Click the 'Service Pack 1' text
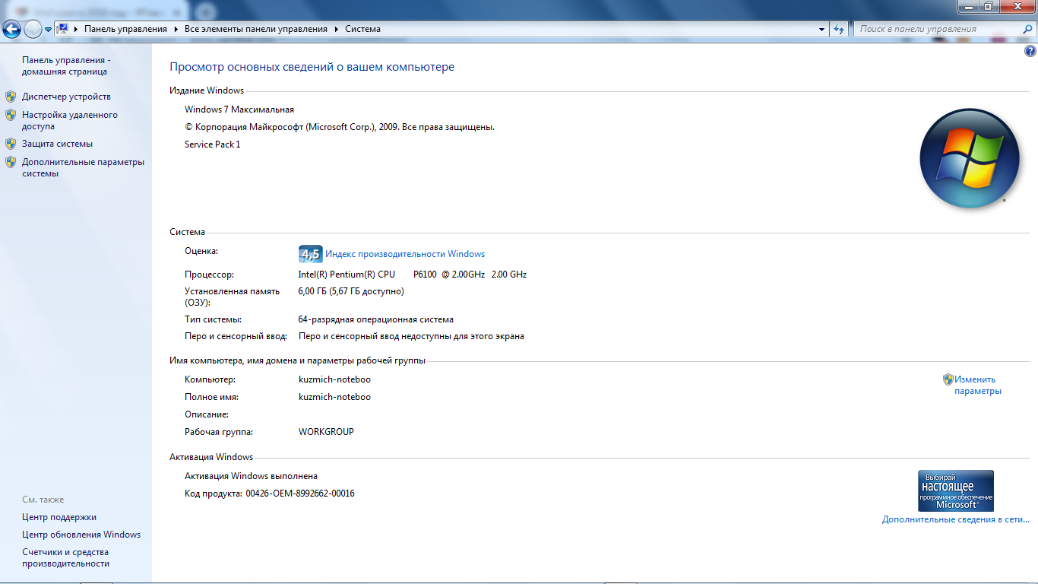 (x=213, y=144)
